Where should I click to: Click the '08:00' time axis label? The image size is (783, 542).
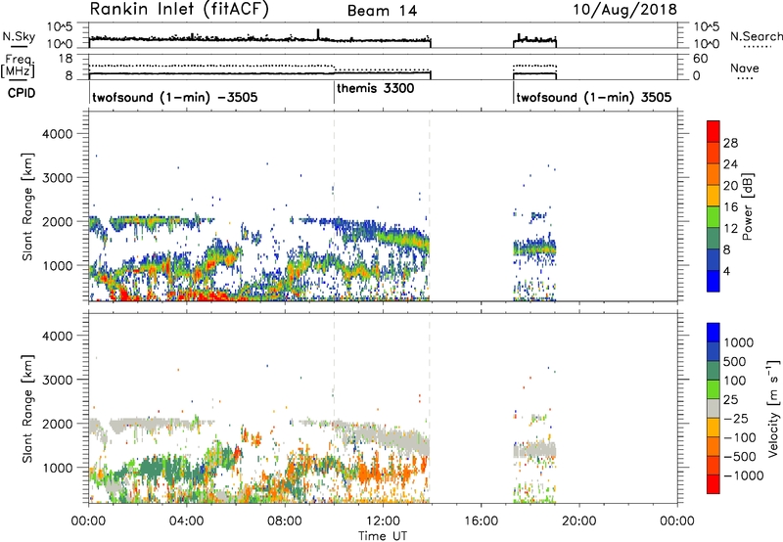285,521
